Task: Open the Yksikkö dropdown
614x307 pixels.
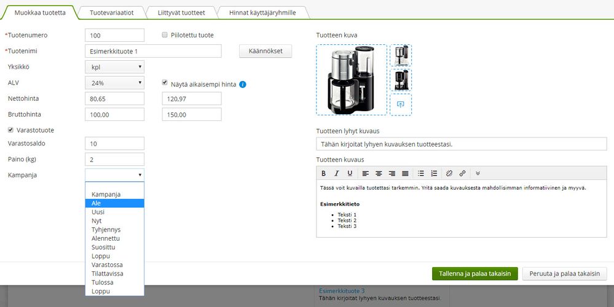Action: coord(115,67)
